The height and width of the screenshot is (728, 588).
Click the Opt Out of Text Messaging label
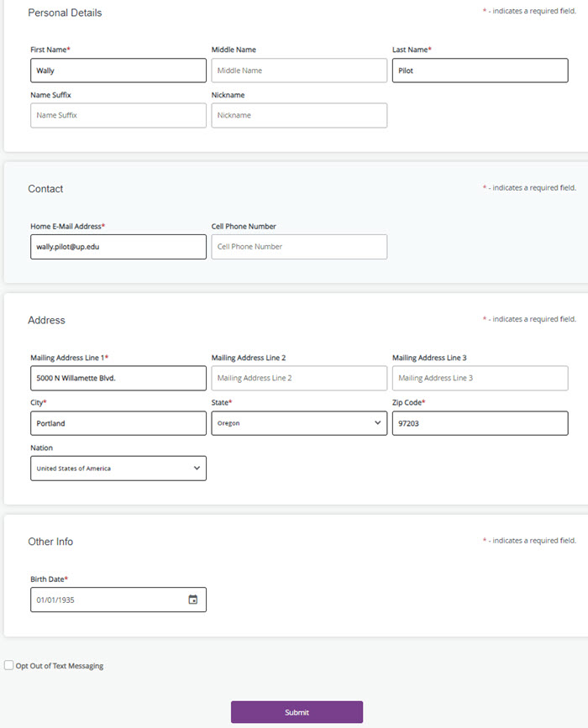tap(60, 666)
